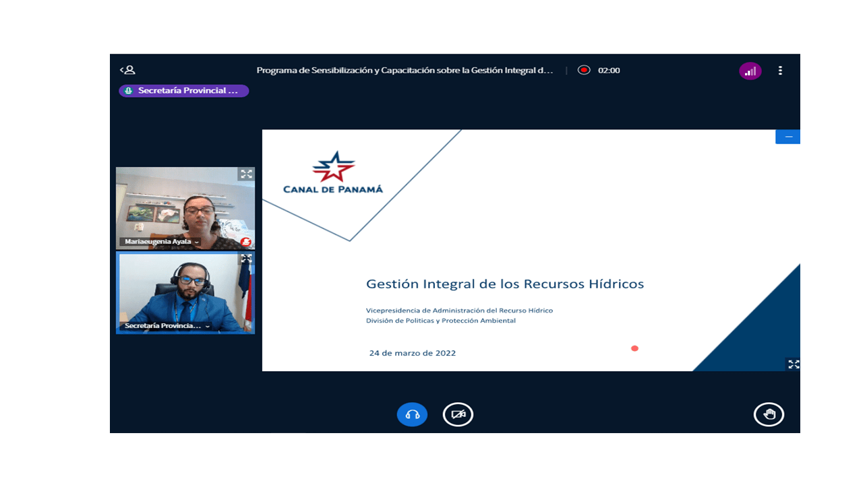This screenshot has width=863, height=485.
Task: Click the text Vicepresidencia de Administración del Recurso Hídrico
Action: coord(459,310)
